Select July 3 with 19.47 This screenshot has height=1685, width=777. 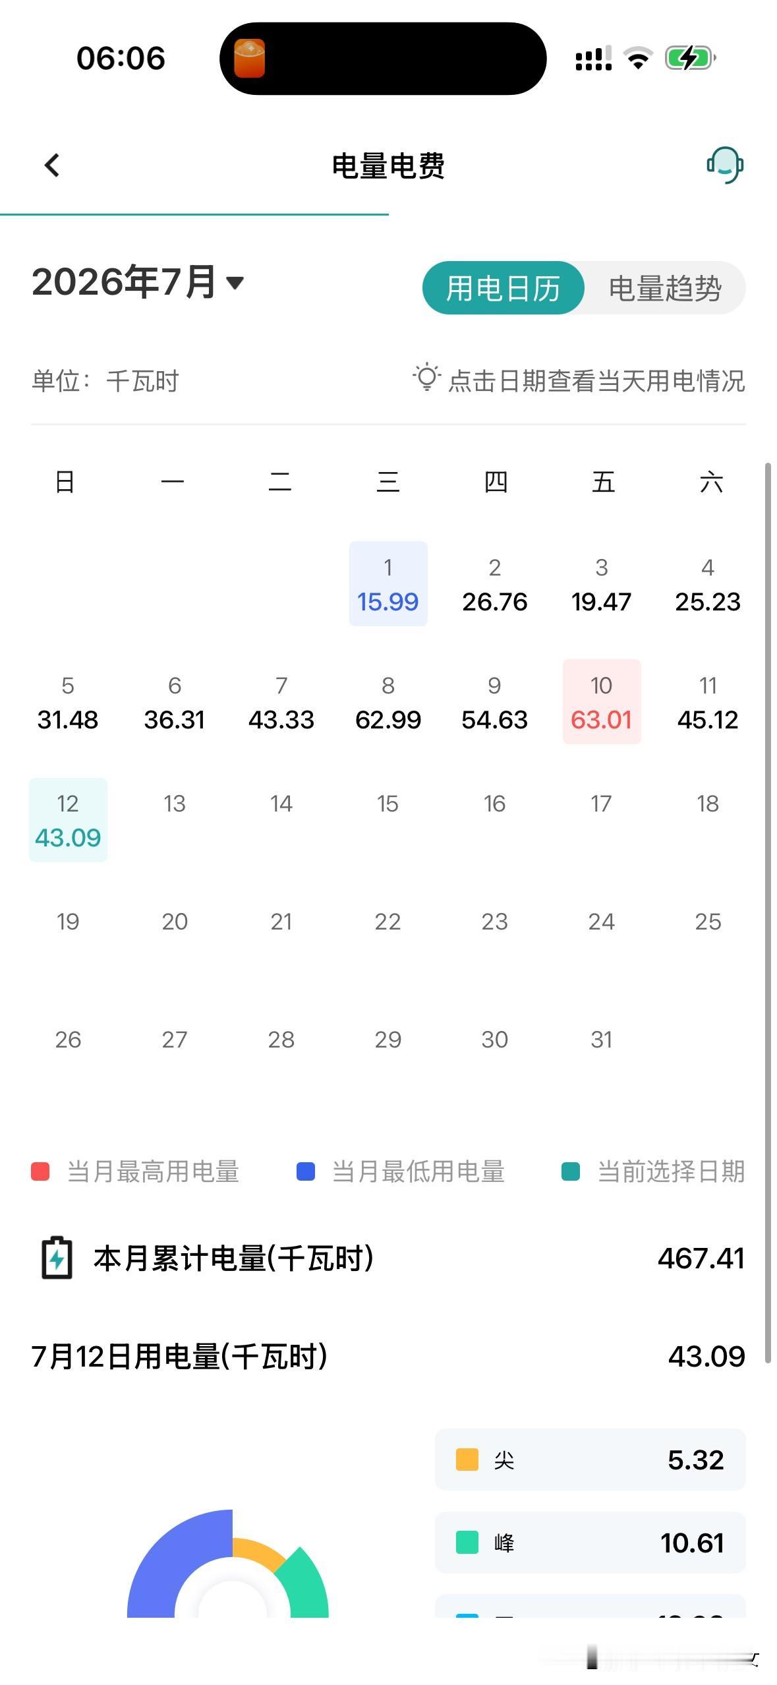[x=602, y=583]
